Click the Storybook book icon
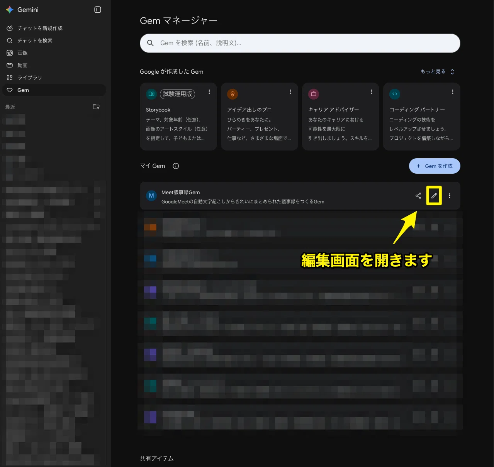494x467 pixels. click(151, 94)
